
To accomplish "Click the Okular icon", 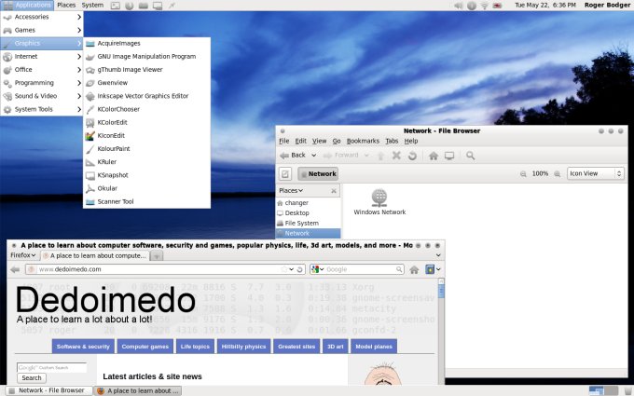I will click(90, 189).
